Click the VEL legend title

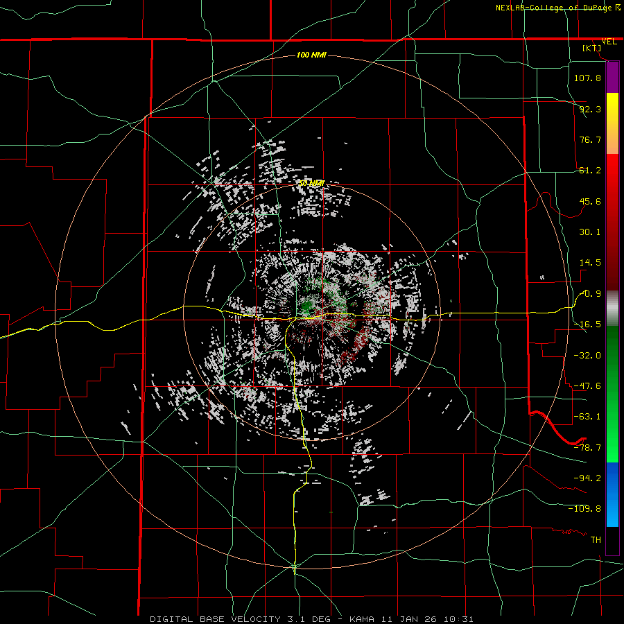tap(609, 42)
